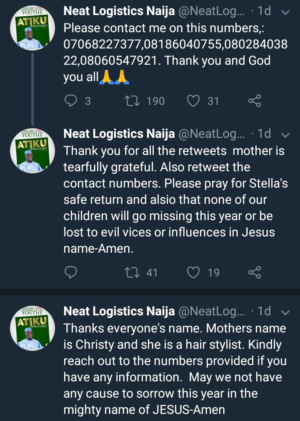
Task: Open the 1d timestamp on the first tweet
Action: tap(264, 11)
